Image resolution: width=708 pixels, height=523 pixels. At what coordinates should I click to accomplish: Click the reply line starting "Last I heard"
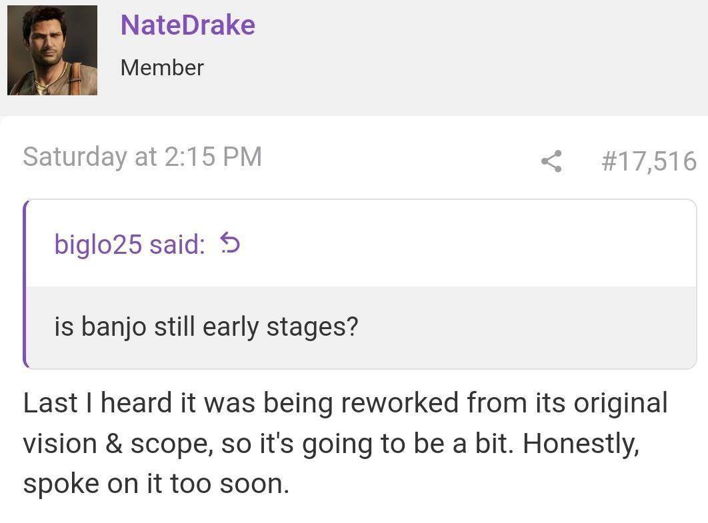(345, 404)
